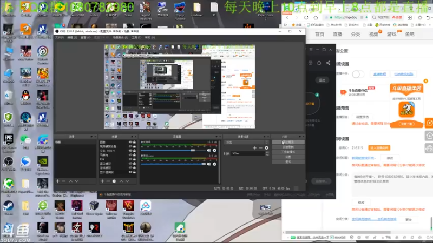Screen dimensions: 433x243
Task: Open the 编辑(E) menu in OBS
Action: pyautogui.click(x=73, y=37)
